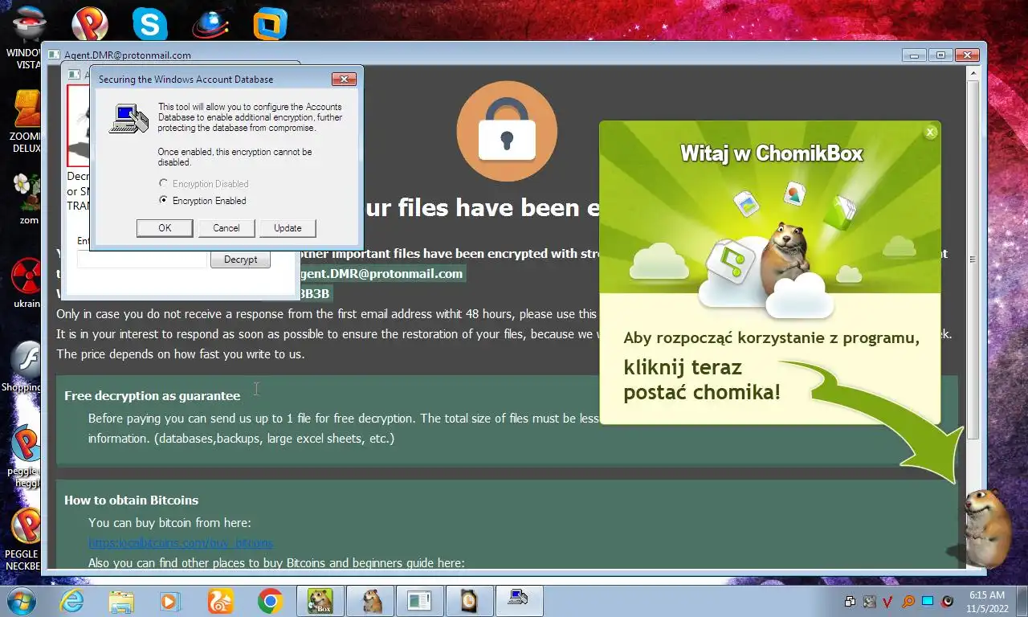The height and width of the screenshot is (617, 1028).
Task: Close the Securing the Windows Account Database dialog
Action: (x=344, y=79)
